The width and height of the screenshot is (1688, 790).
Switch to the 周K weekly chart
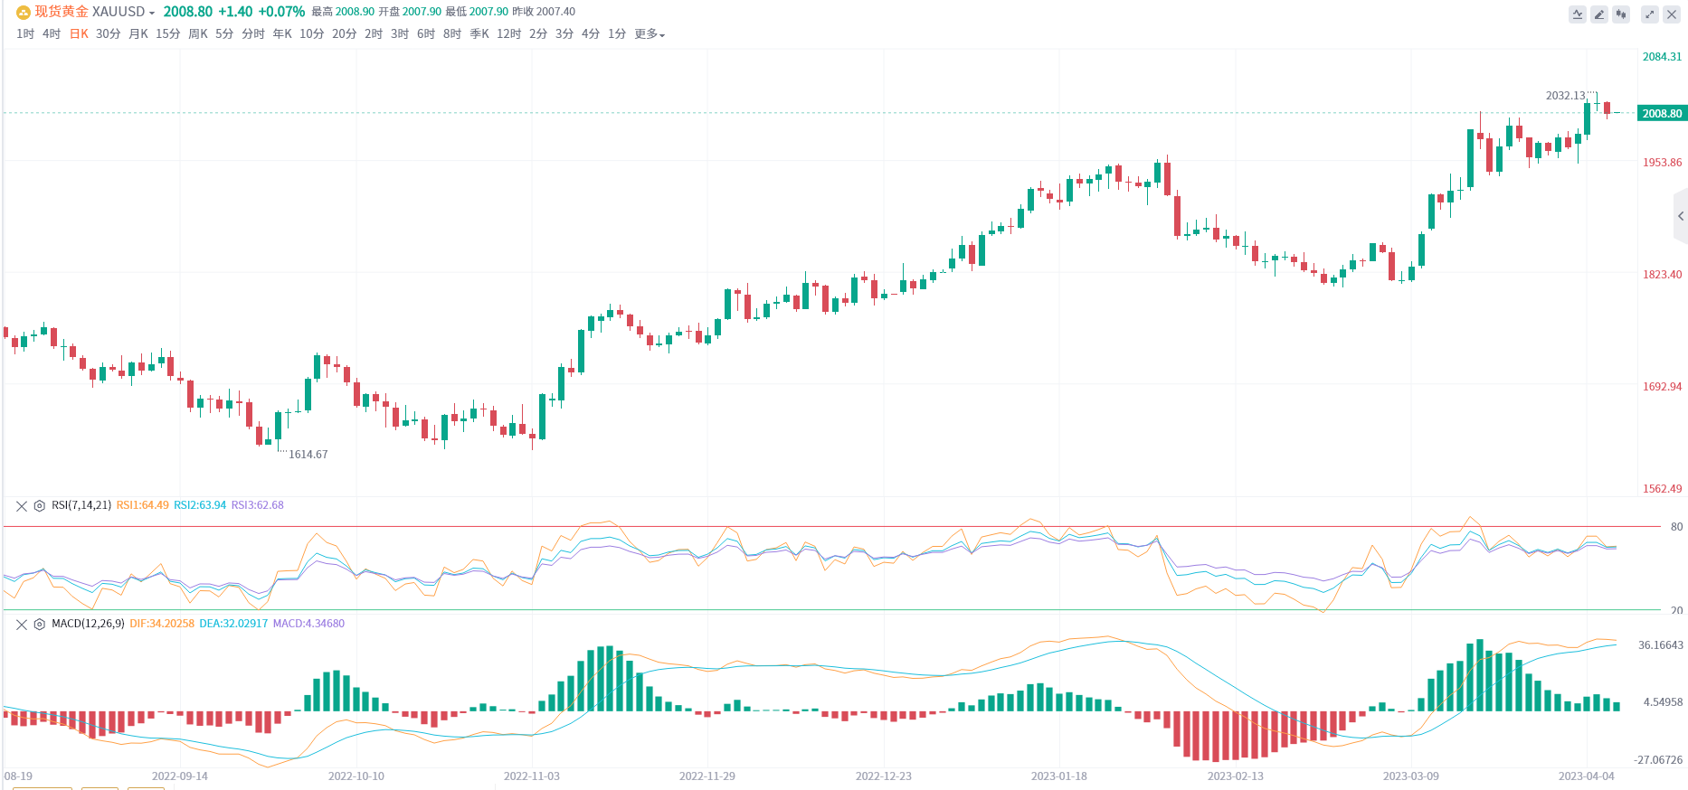point(197,34)
